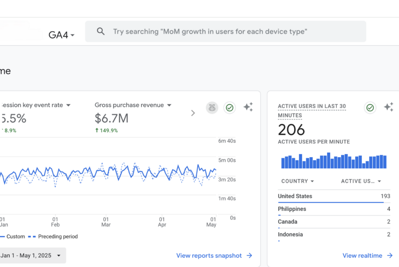The image size is (399, 267).
Task: Click green checkmark icon on chart card
Action: pyautogui.click(x=230, y=108)
